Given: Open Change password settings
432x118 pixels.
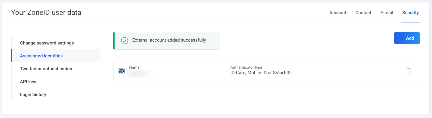Looking at the screenshot, I should (x=47, y=43).
